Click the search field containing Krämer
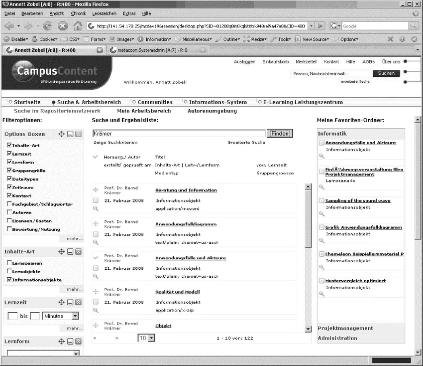This screenshot has height=366, width=423. point(179,134)
